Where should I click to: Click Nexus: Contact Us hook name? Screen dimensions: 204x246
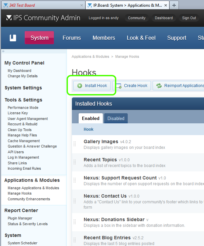click(x=105, y=196)
